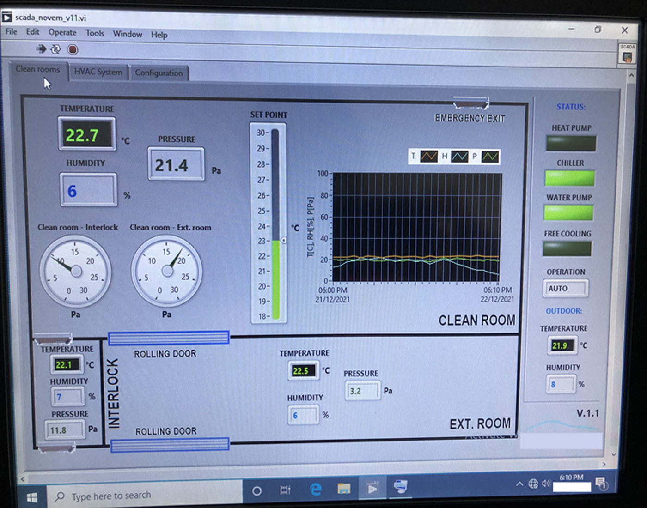Switch to the HVAC System tab
647x508 pixels.
[98, 72]
